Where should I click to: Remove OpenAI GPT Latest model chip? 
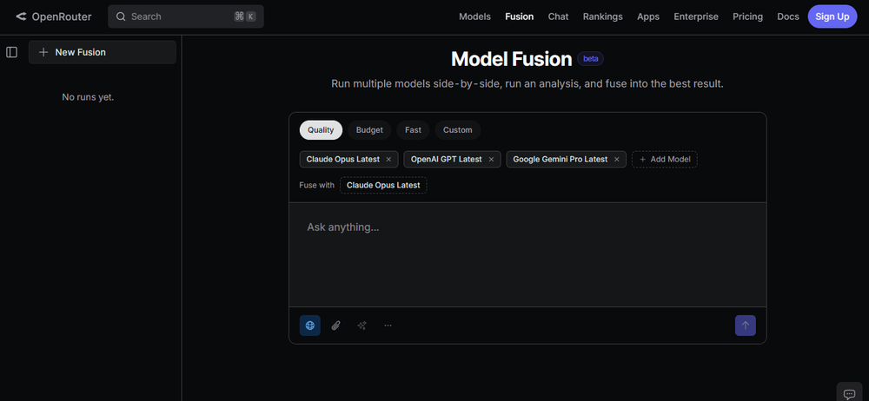(491, 160)
